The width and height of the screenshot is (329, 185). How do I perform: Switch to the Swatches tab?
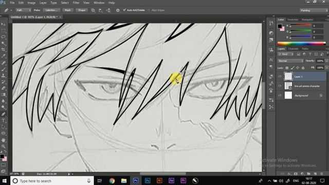(293, 20)
